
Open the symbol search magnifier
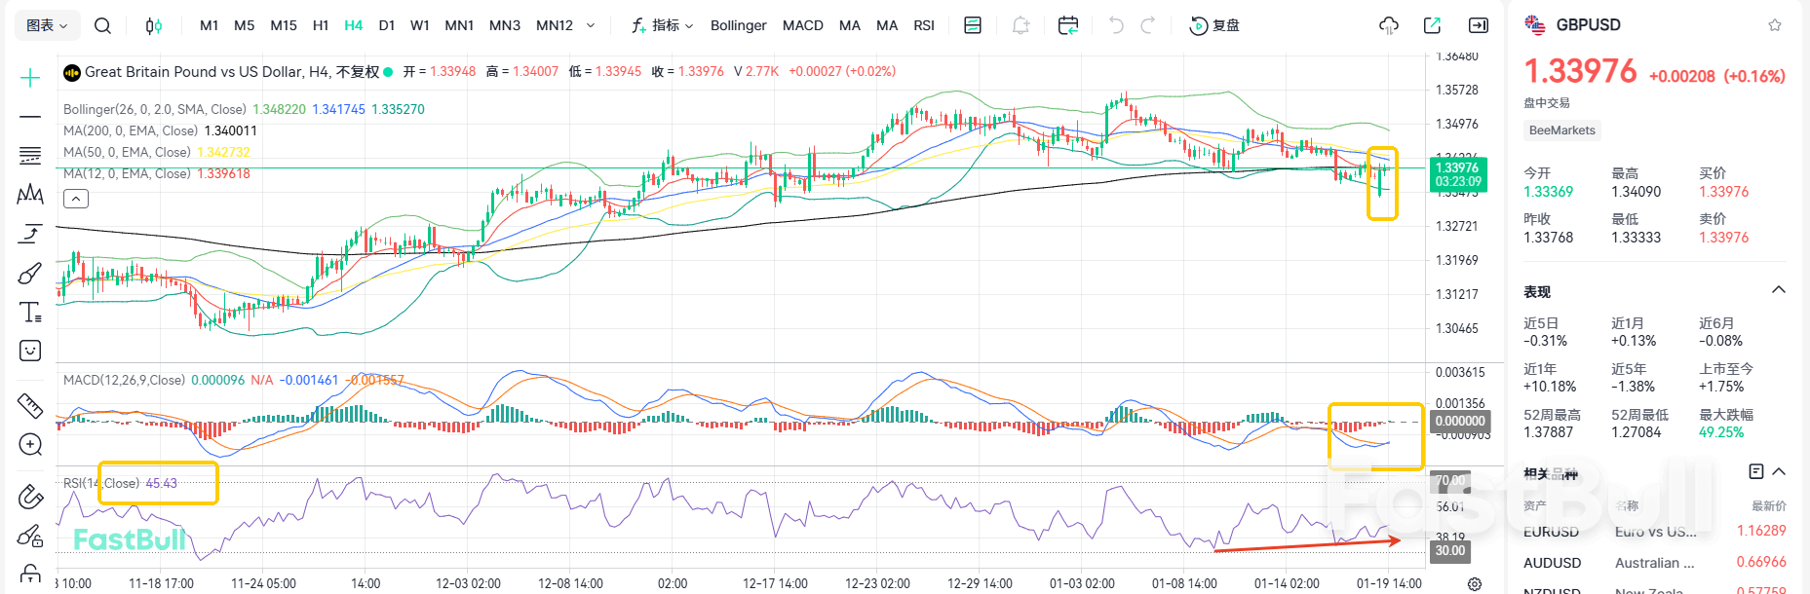[102, 25]
